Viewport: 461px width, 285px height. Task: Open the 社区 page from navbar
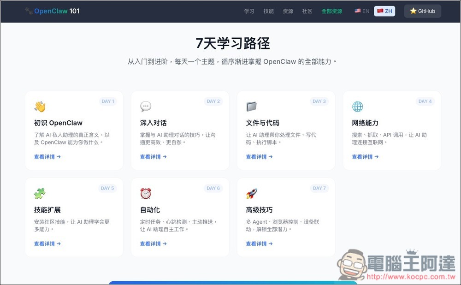[307, 11]
